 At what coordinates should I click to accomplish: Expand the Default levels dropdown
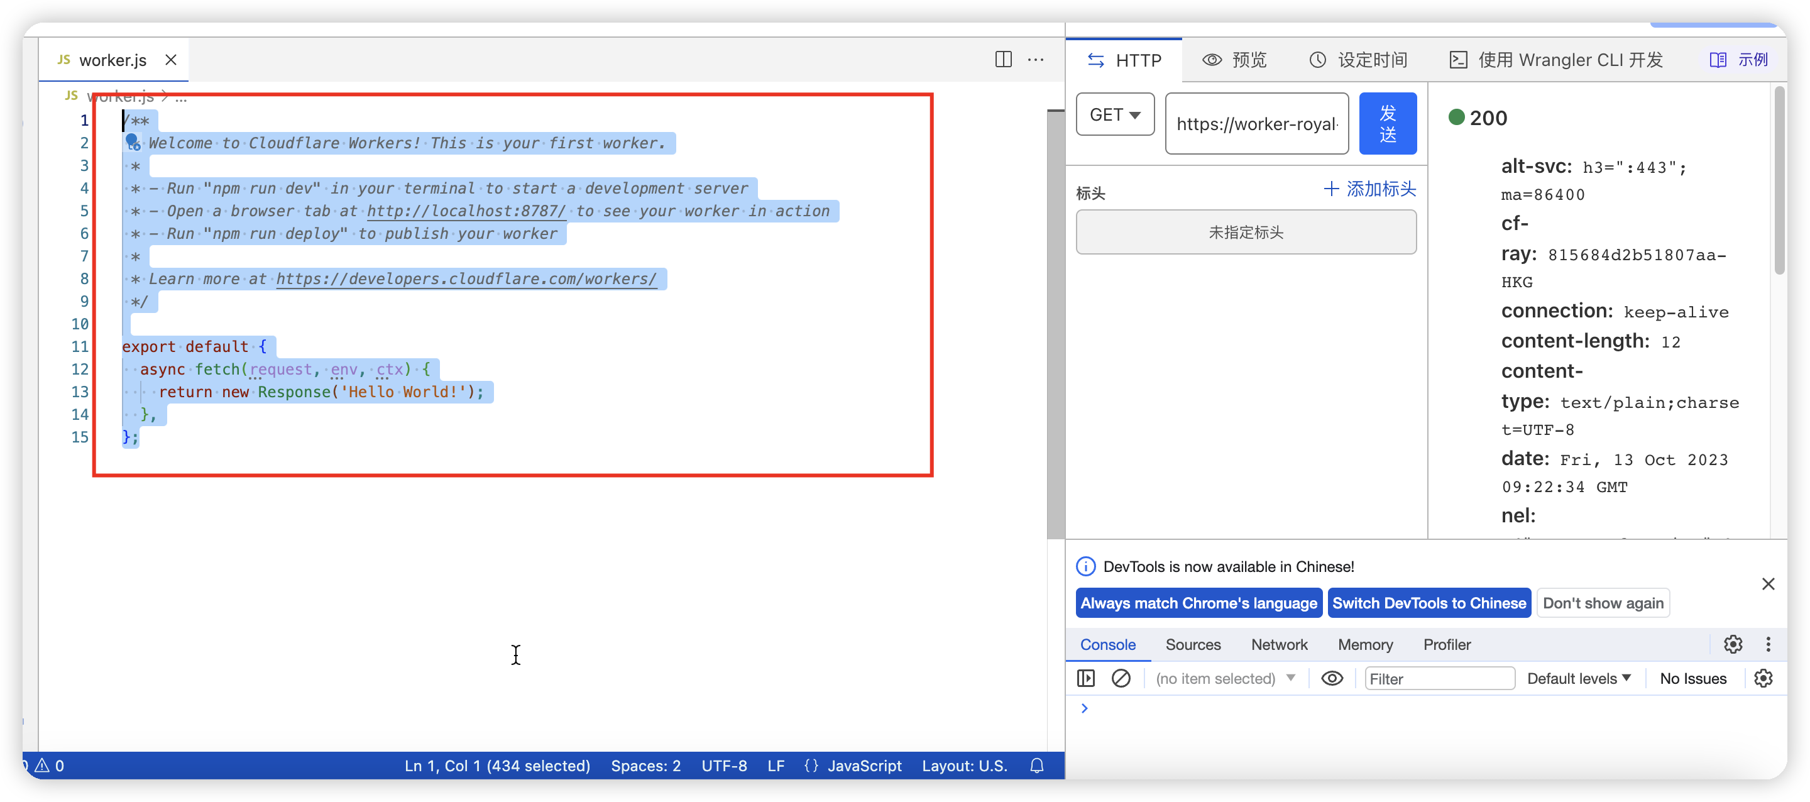pyautogui.click(x=1578, y=678)
